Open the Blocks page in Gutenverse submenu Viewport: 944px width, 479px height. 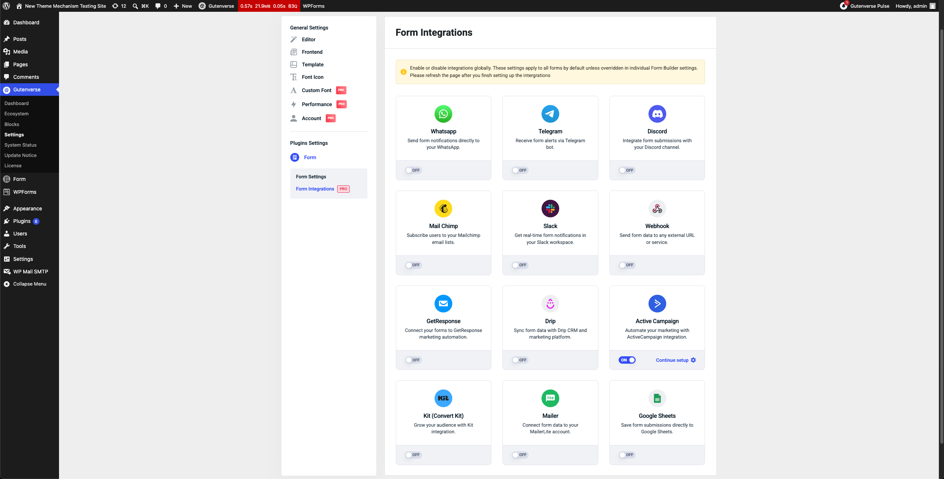pyautogui.click(x=12, y=124)
